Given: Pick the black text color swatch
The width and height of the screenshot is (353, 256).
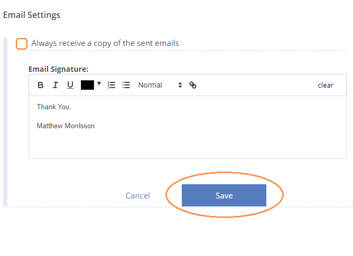Looking at the screenshot, I should pyautogui.click(x=87, y=85).
